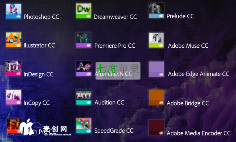Click the "Adobe Bridge CC" label

188,103
